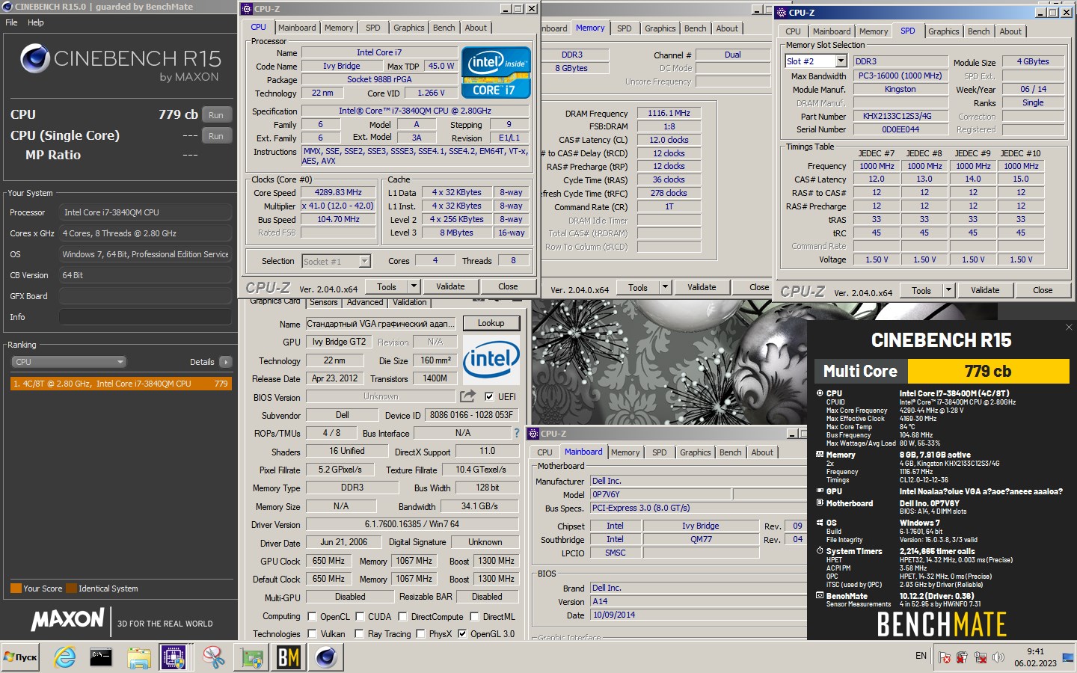Viewport: 1077px width, 673px height.
Task: Toggle the DirectML checkbox
Action: 474,617
